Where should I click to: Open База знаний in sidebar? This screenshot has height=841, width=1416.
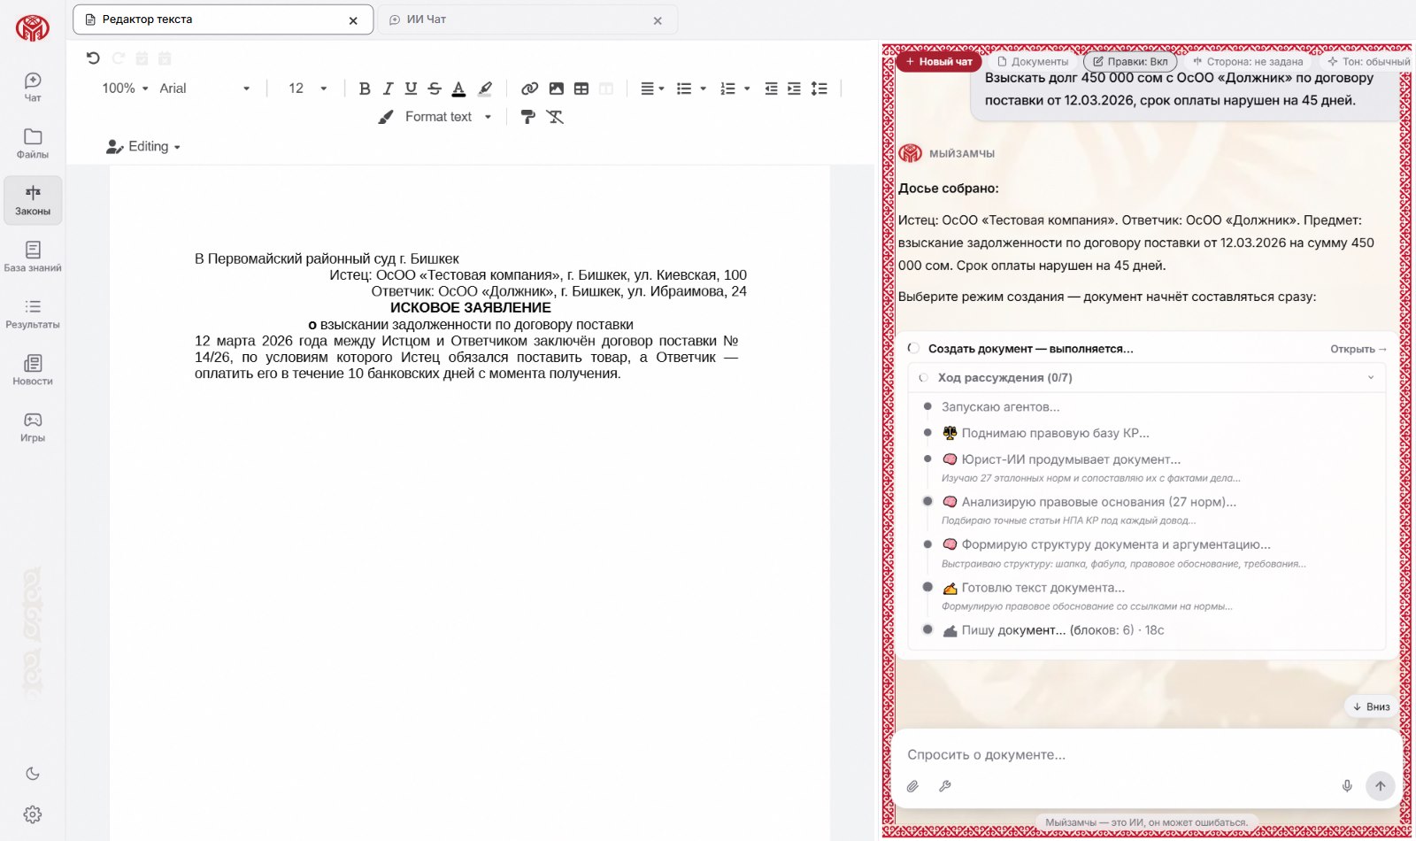[x=33, y=257]
